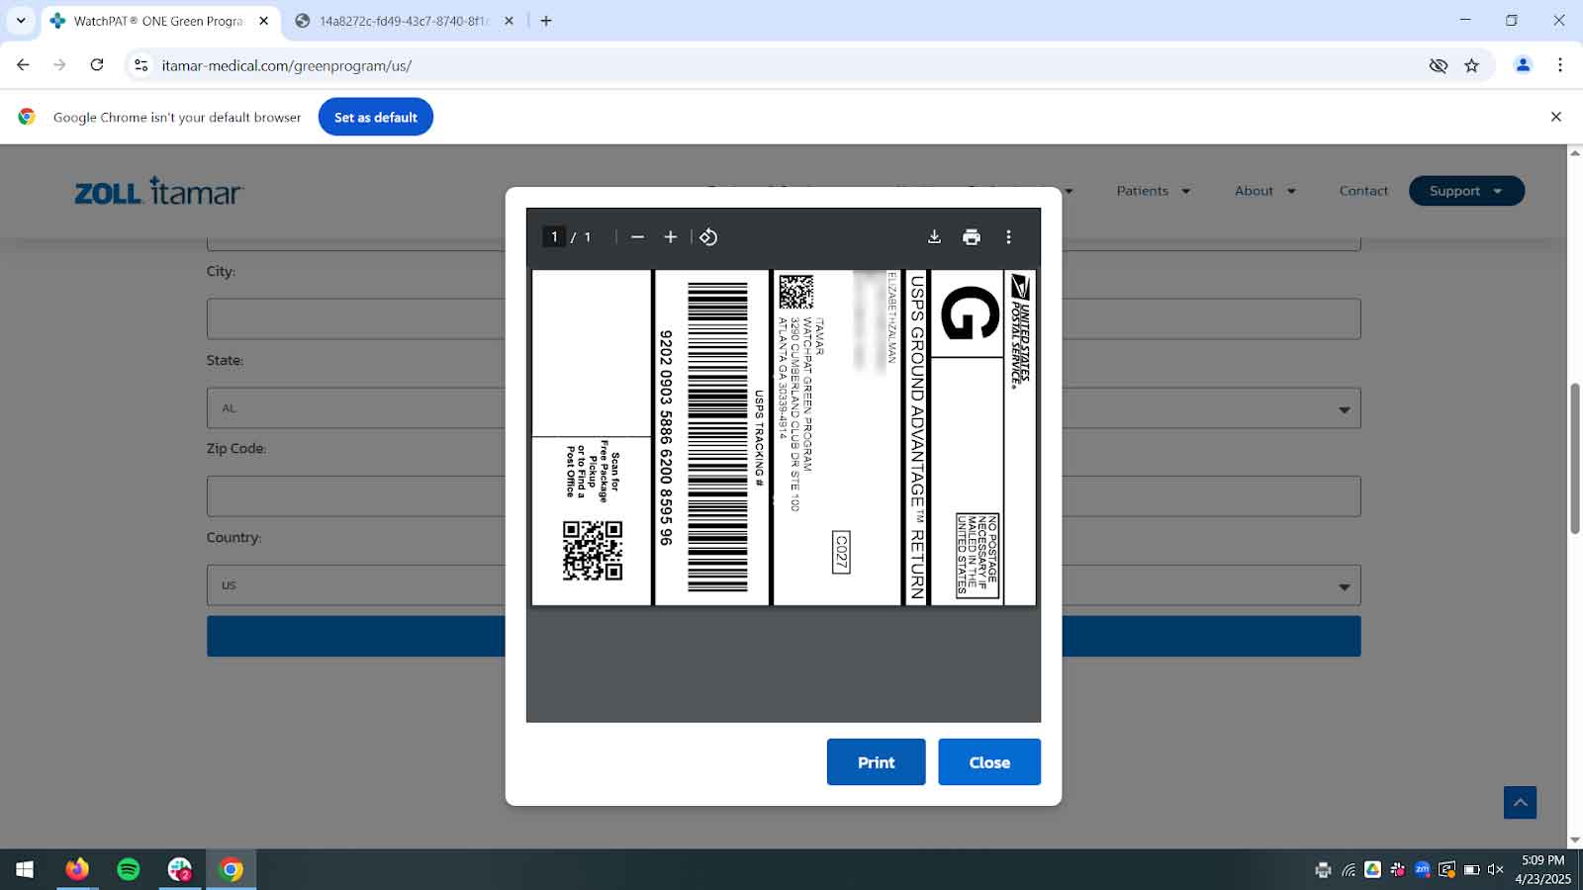Dismiss the default browser notification bar
Viewport: 1583px width, 890px height.
(x=1555, y=117)
